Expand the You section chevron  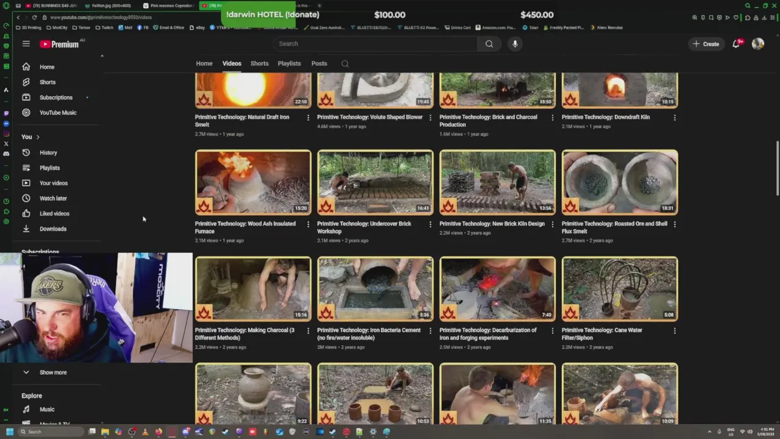(38, 137)
